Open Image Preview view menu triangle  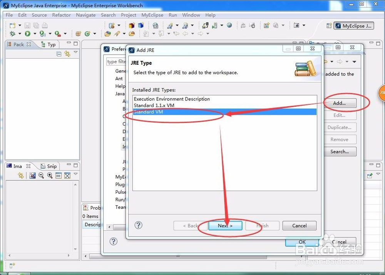coord(75,174)
